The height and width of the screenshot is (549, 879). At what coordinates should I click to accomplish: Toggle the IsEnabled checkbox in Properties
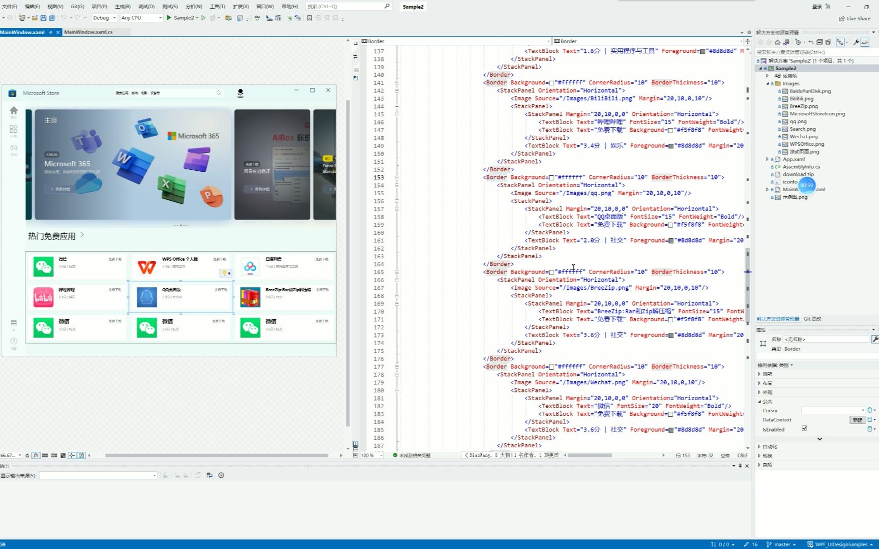pyautogui.click(x=804, y=428)
